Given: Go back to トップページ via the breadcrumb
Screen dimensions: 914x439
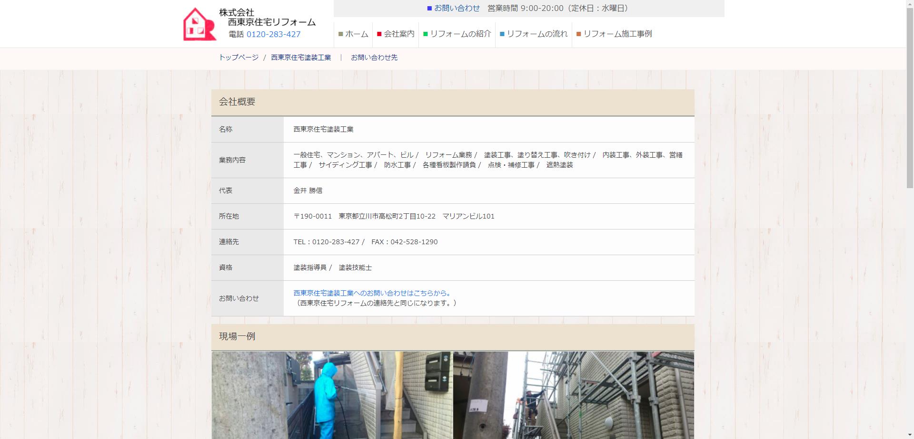Looking at the screenshot, I should pos(238,57).
